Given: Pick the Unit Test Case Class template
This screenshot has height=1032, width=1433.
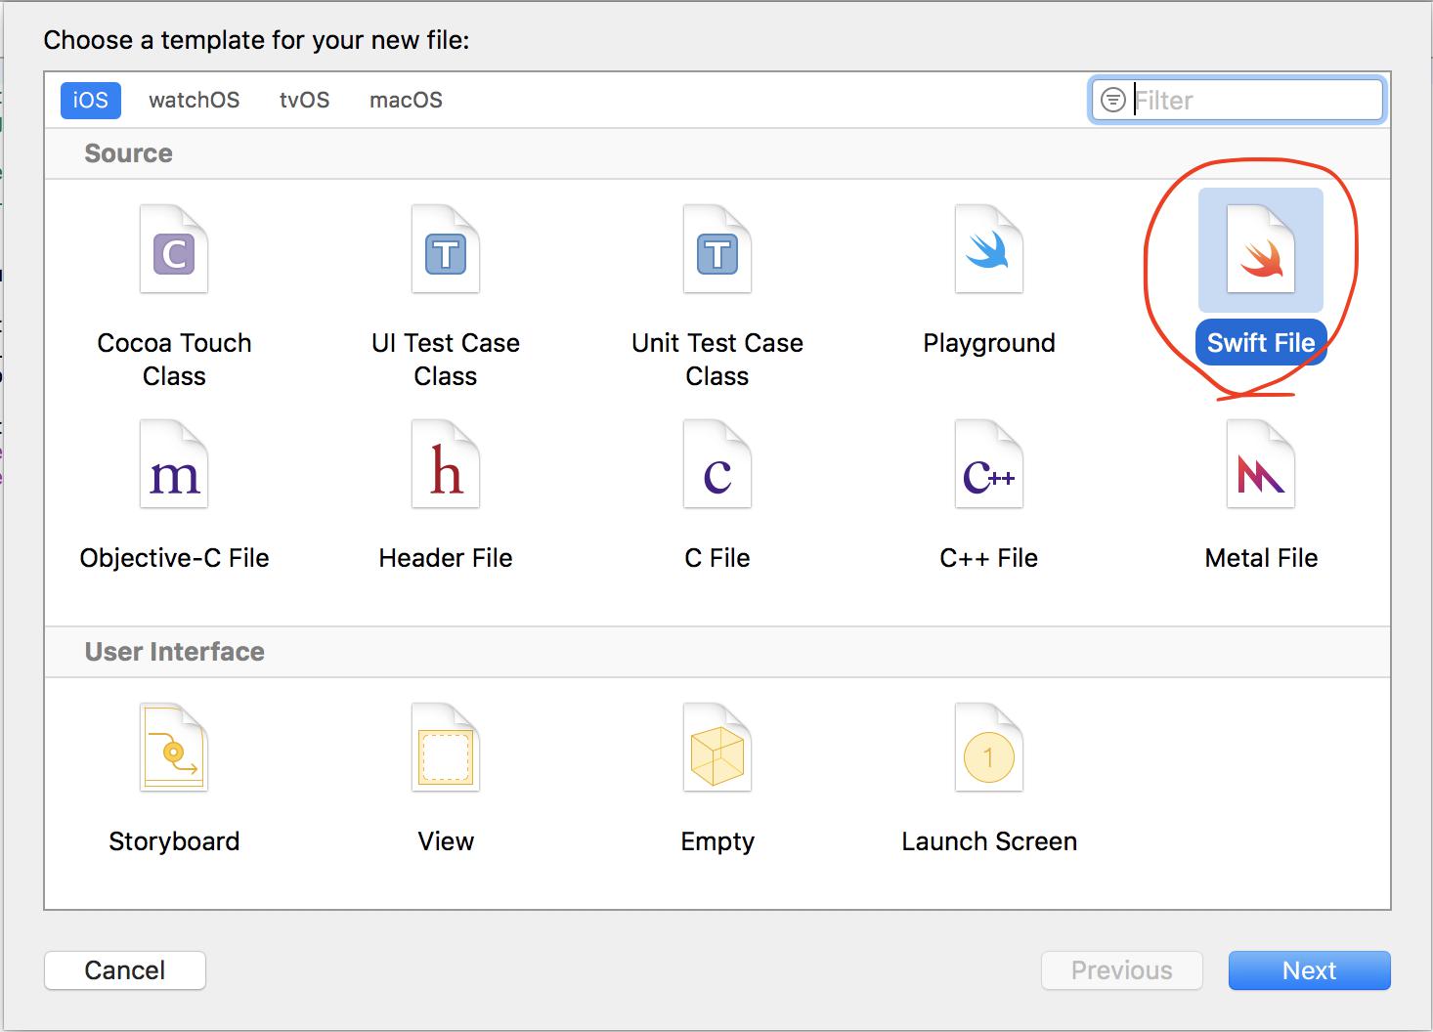Looking at the screenshot, I should click(x=717, y=250).
